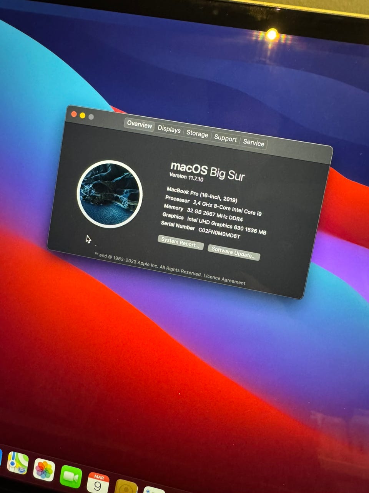
Task: Open the Licence Agreement link
Action: click(224, 279)
